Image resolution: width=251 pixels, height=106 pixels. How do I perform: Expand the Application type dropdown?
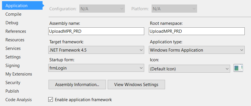[x=196, y=50]
